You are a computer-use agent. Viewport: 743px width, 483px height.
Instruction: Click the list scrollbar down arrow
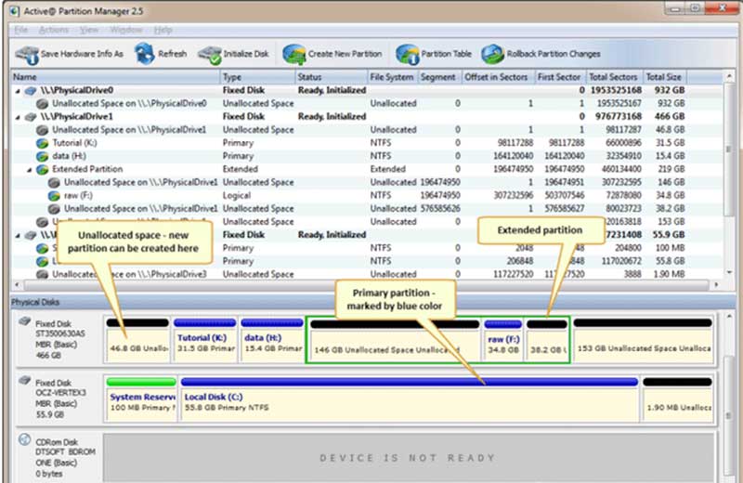coord(729,273)
